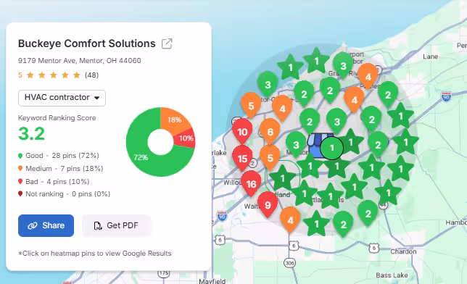Click the Medium 7 pins legend entry
The width and height of the screenshot is (467, 284).
pos(61,169)
